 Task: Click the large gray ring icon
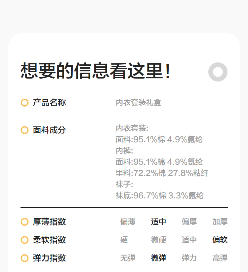coord(218,72)
